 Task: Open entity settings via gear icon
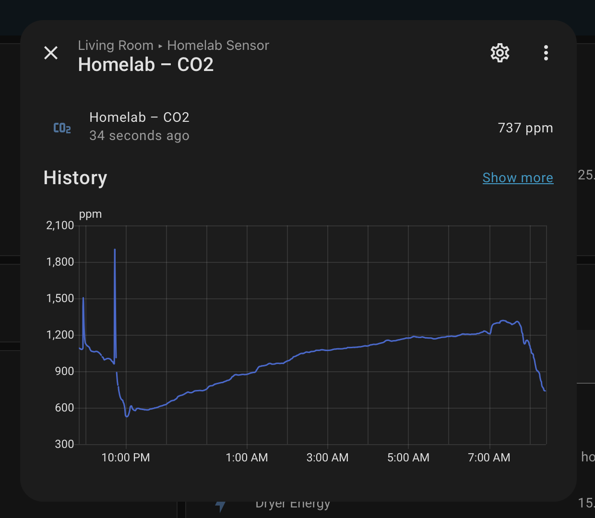click(500, 53)
